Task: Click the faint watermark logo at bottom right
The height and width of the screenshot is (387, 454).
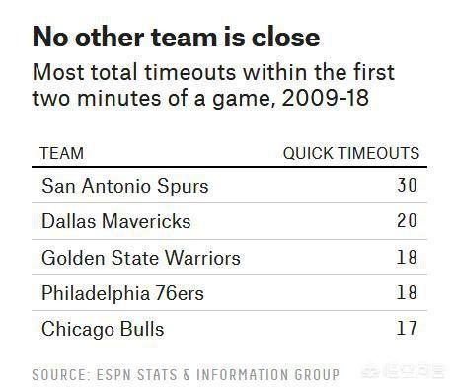Action: (404, 372)
